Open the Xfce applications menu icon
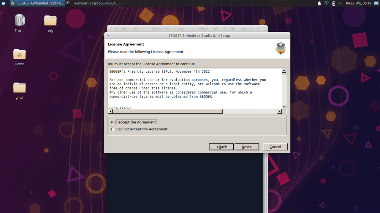The height and width of the screenshot is (213, 380). pos(3,3)
